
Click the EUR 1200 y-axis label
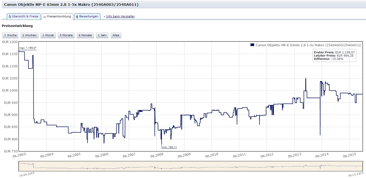click(10, 42)
